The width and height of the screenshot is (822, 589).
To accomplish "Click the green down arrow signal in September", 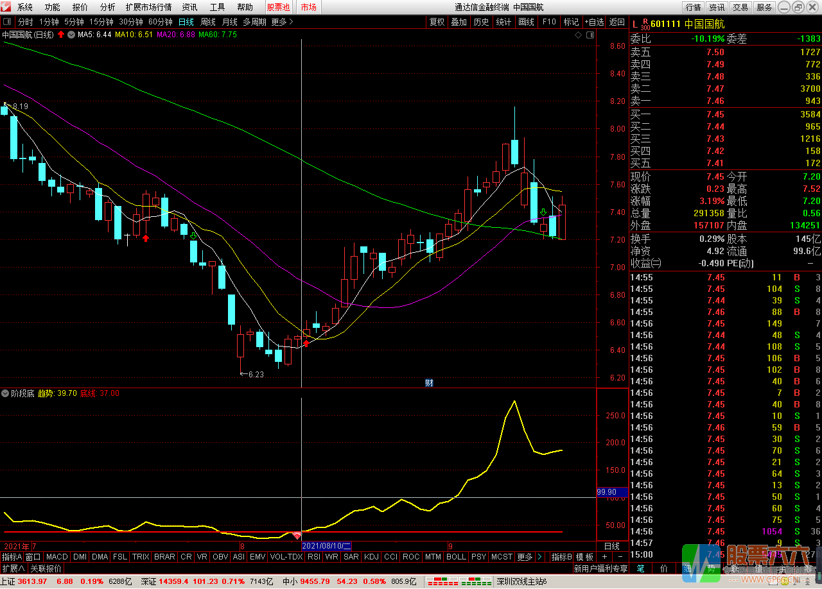I will click(543, 212).
